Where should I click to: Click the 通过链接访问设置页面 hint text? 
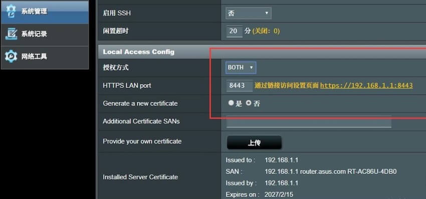286,85
